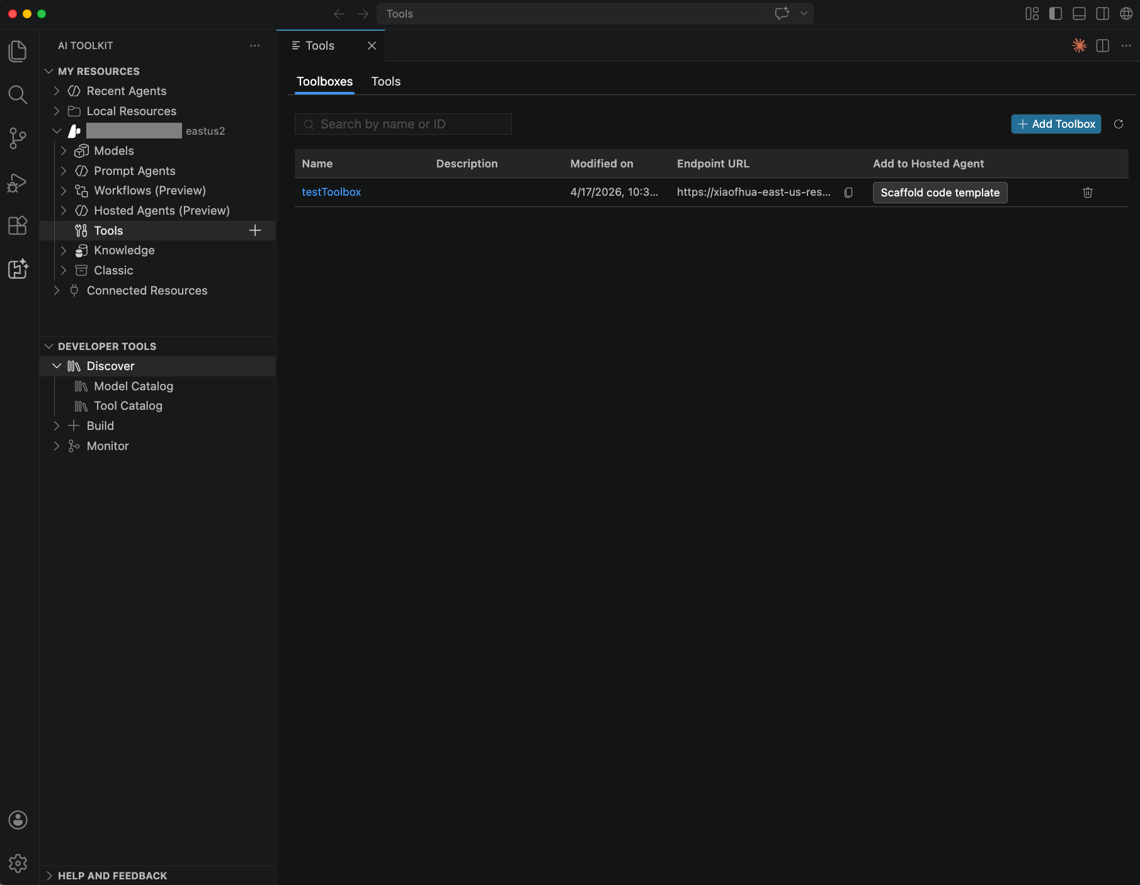This screenshot has height=885, width=1140.
Task: Expand the Build node
Action: click(57, 426)
